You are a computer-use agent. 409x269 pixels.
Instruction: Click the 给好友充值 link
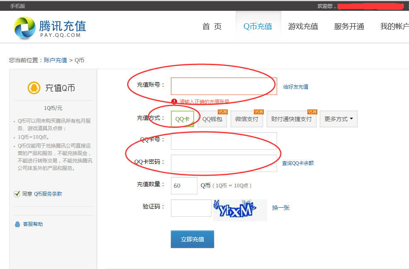[x=296, y=87]
